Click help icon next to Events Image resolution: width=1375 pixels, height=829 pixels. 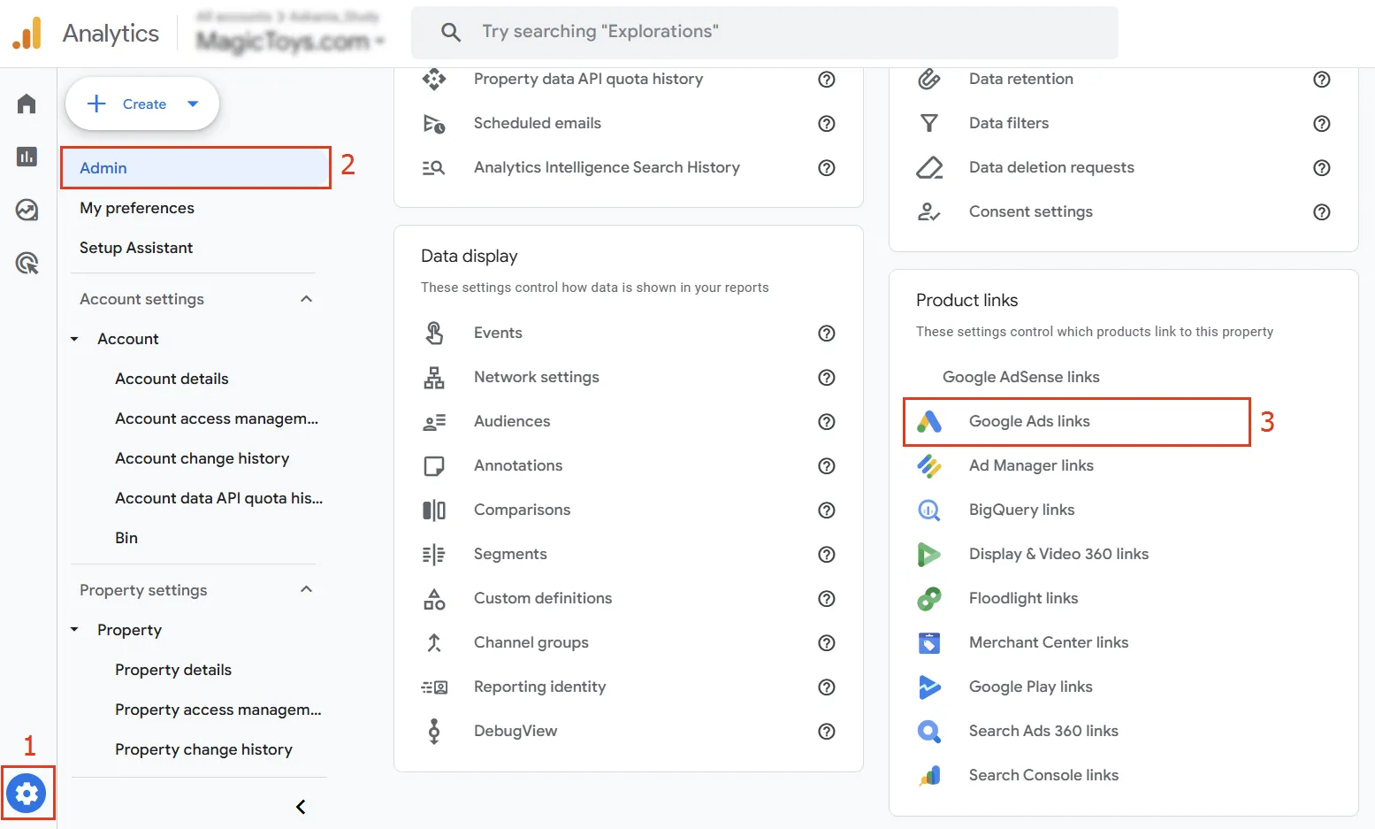click(826, 334)
